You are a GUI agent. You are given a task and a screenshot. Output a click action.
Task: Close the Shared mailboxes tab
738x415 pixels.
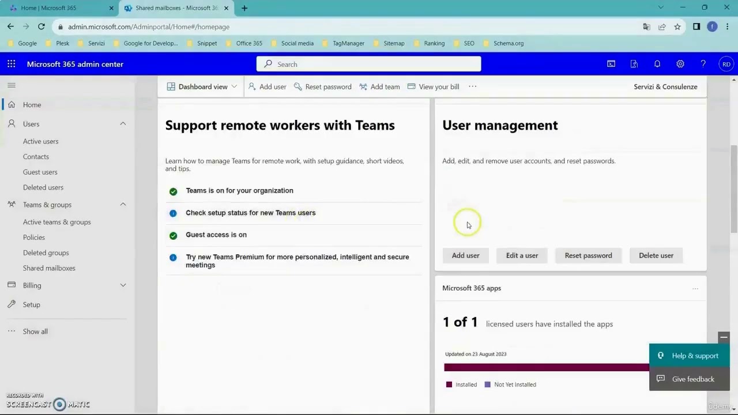click(x=226, y=8)
